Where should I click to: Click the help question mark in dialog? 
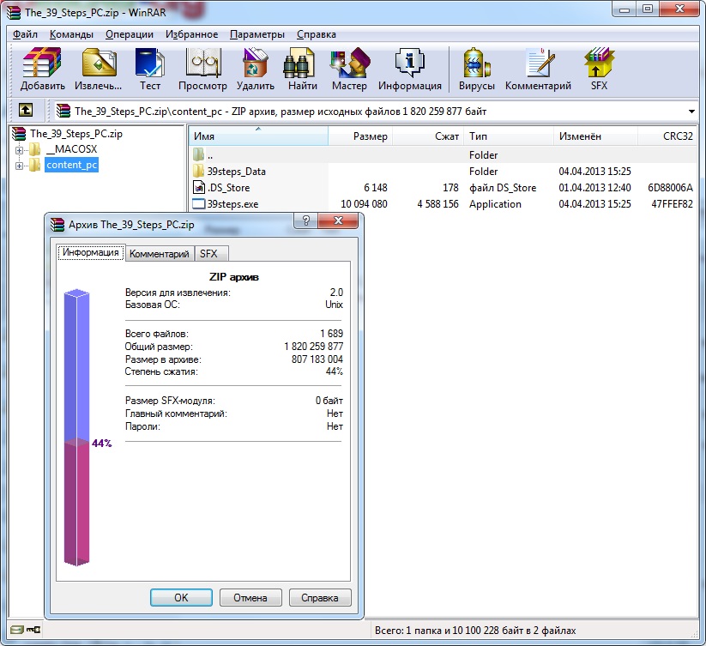coord(306,220)
